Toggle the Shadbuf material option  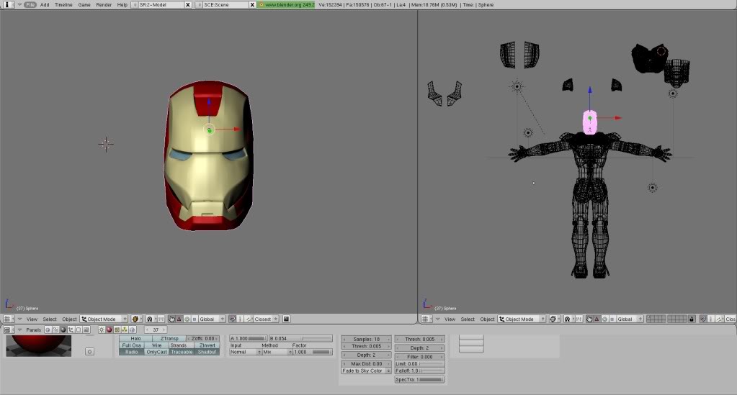click(206, 352)
